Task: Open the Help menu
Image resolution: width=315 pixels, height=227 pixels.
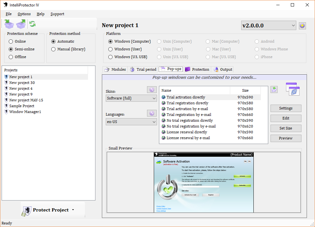Action: tap(40, 14)
